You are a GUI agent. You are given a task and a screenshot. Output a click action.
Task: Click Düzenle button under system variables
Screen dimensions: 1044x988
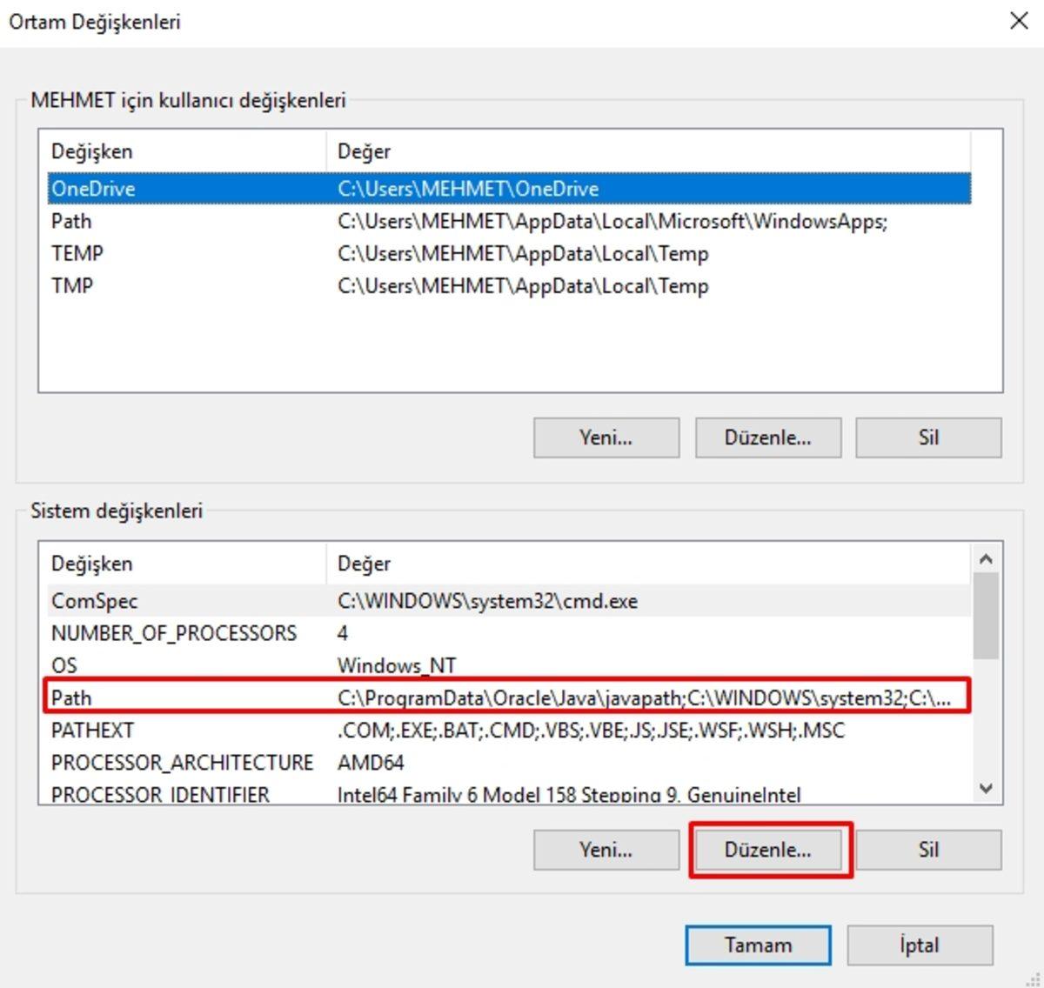[x=767, y=850]
